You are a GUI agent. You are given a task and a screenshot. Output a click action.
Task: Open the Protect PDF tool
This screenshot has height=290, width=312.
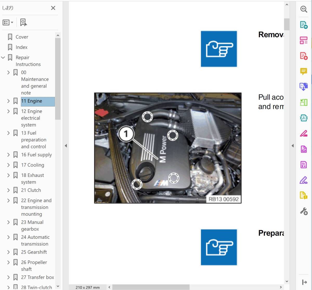(304, 149)
